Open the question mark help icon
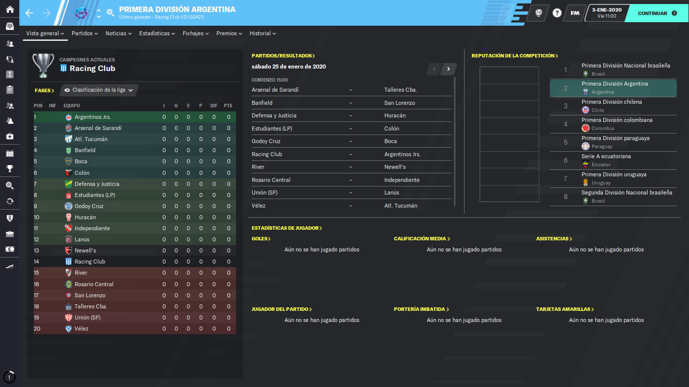This screenshot has height=387, width=689. (557, 13)
